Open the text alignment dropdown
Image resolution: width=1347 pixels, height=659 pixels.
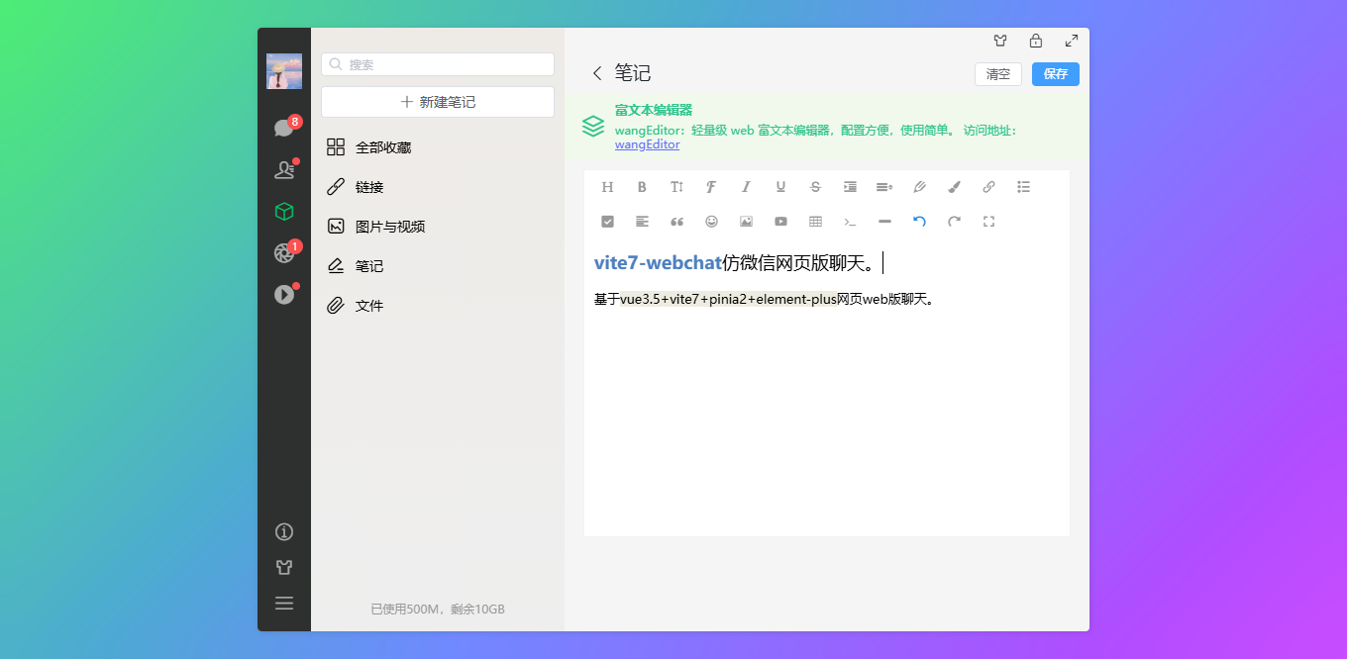pos(642,222)
